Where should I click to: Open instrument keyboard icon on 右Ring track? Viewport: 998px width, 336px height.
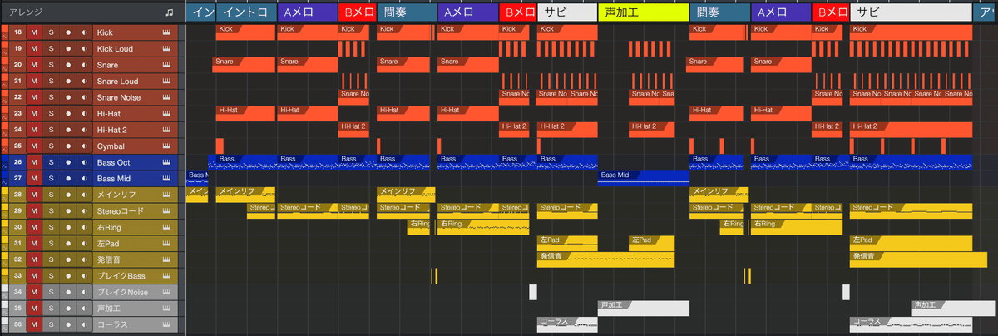click(x=166, y=227)
